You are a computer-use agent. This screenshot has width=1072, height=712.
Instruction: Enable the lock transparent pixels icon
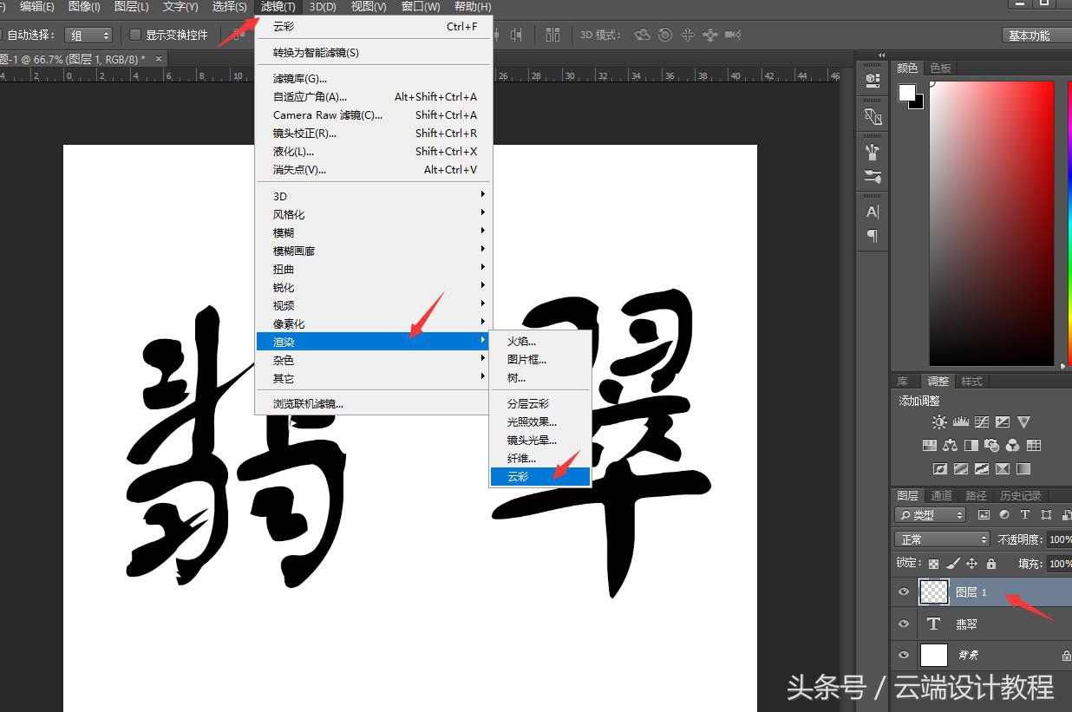click(x=933, y=563)
